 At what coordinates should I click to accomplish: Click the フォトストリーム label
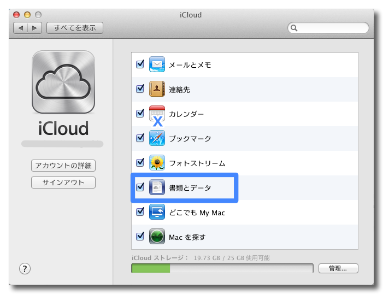click(197, 163)
